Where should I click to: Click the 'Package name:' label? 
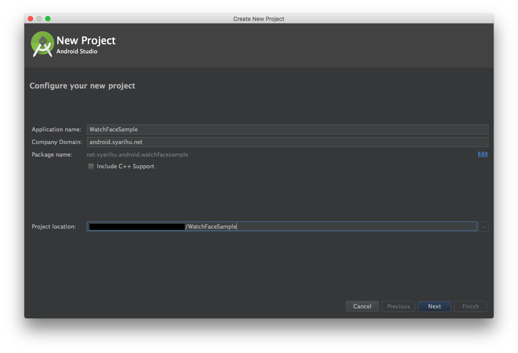coord(52,154)
